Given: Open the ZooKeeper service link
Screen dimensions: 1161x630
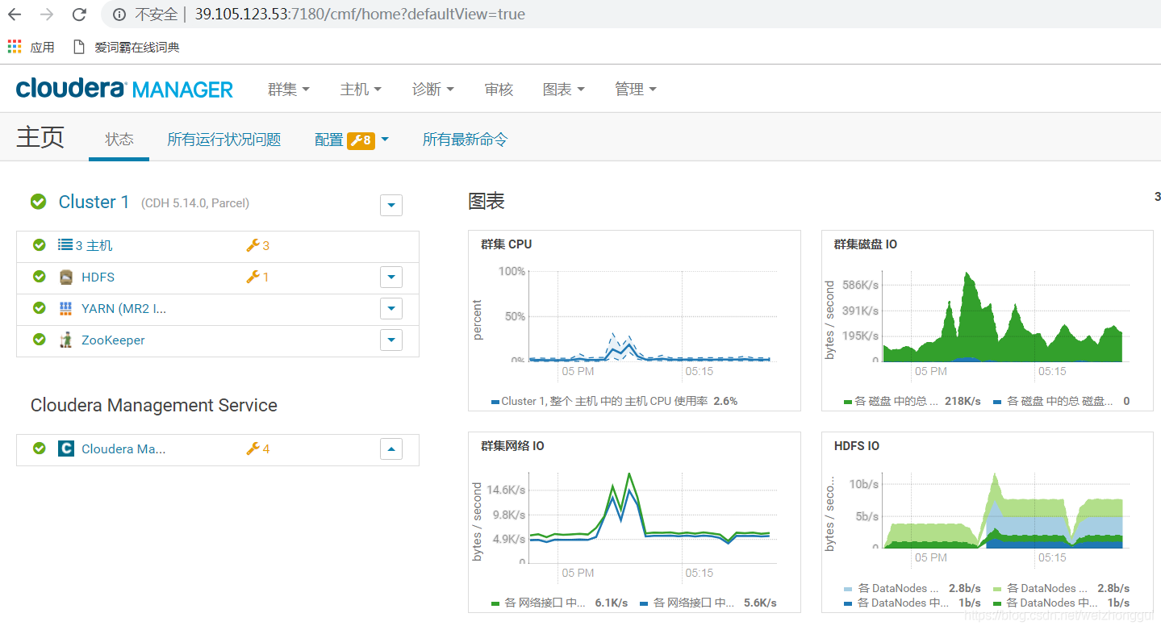Looking at the screenshot, I should pos(113,340).
